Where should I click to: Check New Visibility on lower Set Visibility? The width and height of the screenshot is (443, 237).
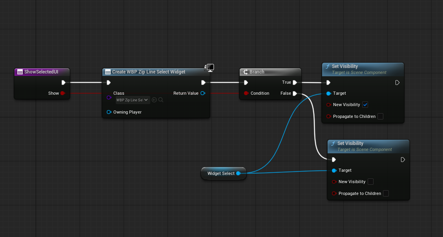pyautogui.click(x=371, y=182)
